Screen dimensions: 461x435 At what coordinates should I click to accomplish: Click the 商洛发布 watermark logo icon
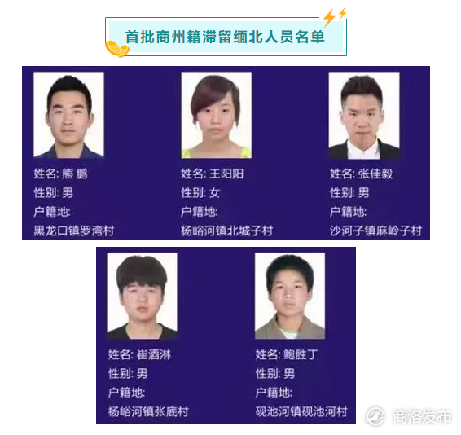pyautogui.click(x=375, y=416)
